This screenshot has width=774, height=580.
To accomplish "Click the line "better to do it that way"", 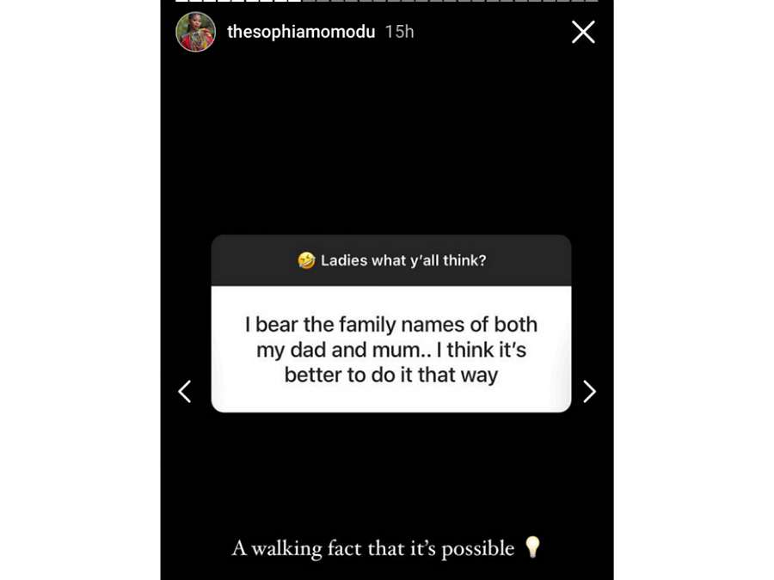I will [391, 375].
